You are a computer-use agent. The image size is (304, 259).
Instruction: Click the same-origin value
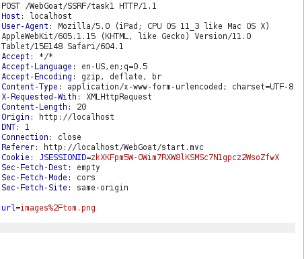(102, 188)
